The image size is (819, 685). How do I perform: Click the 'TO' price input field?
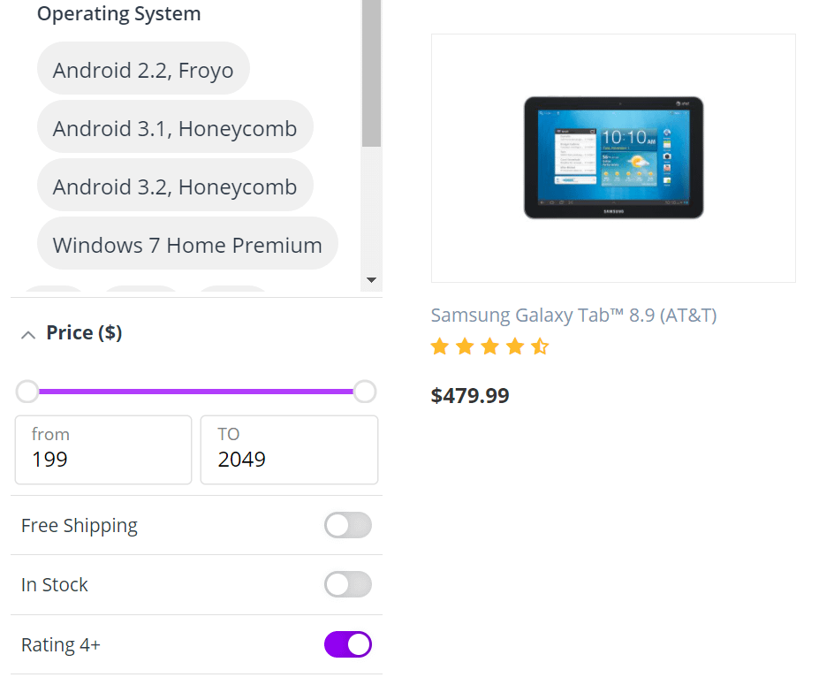(x=289, y=451)
